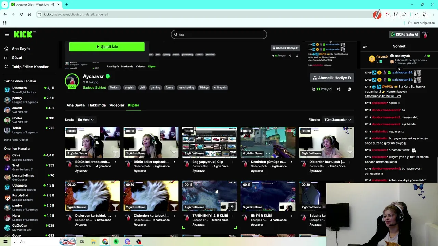Click the heart icon for Takip Edilen Kanallar

coord(7,67)
